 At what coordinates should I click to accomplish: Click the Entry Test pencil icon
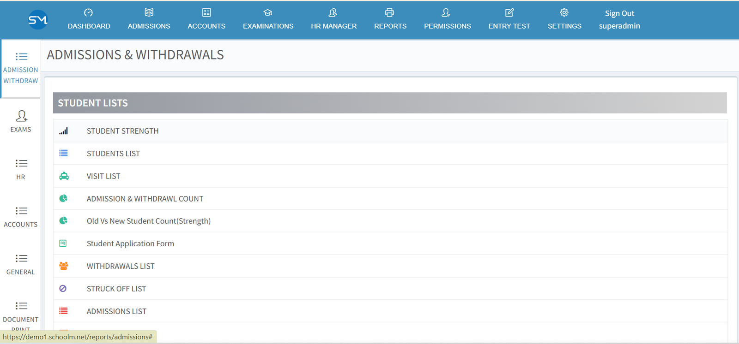click(509, 12)
